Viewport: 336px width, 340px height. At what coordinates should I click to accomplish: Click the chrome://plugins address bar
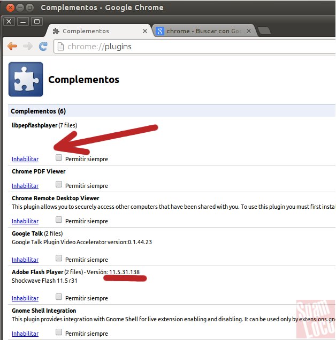195,47
